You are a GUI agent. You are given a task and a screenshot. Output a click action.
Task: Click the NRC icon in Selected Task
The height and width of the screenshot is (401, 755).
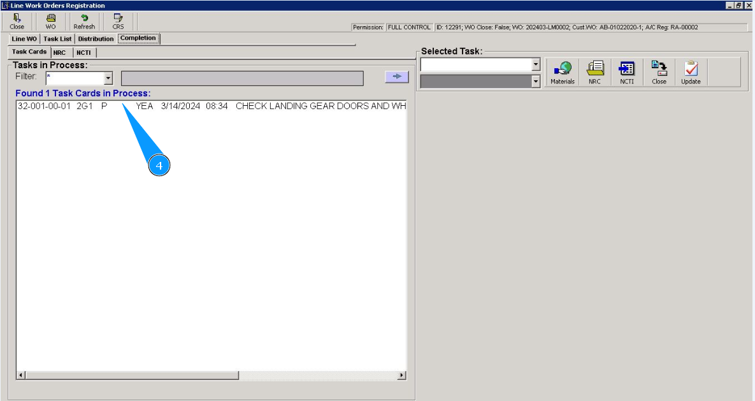point(594,73)
